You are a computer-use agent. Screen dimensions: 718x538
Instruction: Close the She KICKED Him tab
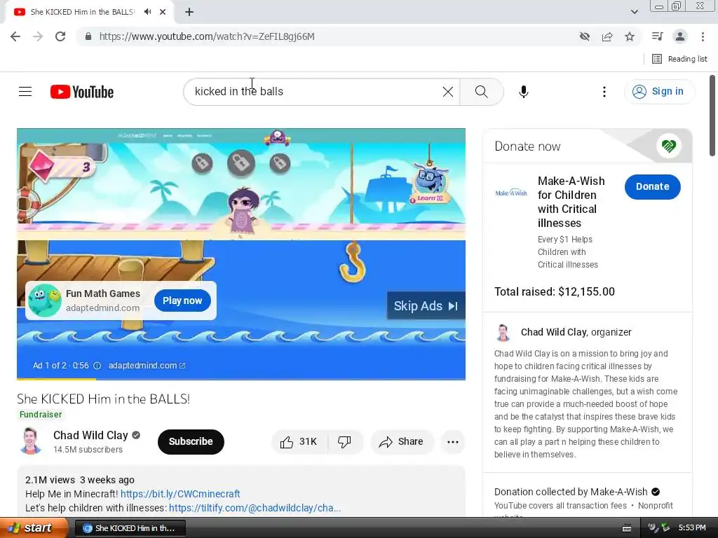[163, 12]
